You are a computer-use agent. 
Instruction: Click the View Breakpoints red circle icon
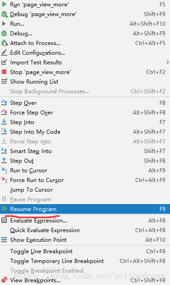point(4,280)
